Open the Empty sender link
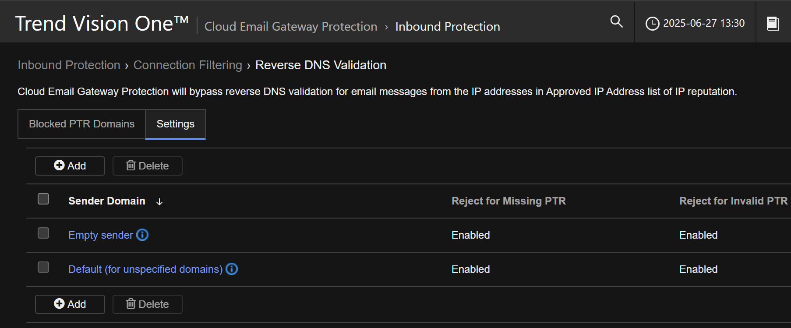 click(100, 235)
